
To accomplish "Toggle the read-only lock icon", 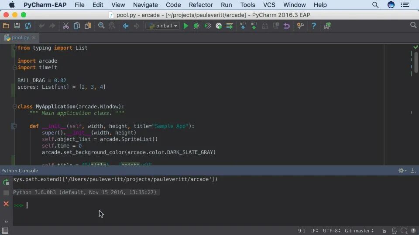I will [x=384, y=231].
